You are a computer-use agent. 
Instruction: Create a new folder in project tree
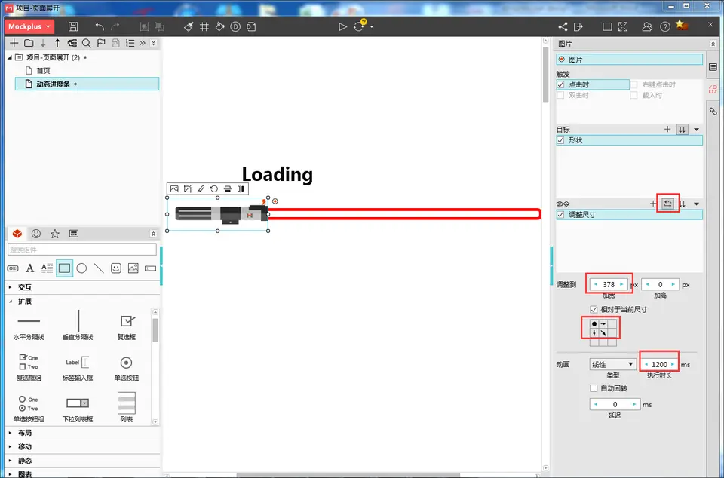point(29,43)
